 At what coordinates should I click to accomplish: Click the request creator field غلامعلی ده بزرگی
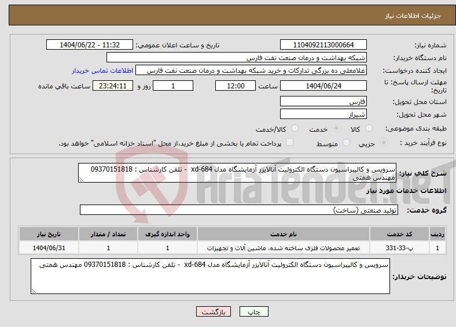pyautogui.click(x=251, y=70)
